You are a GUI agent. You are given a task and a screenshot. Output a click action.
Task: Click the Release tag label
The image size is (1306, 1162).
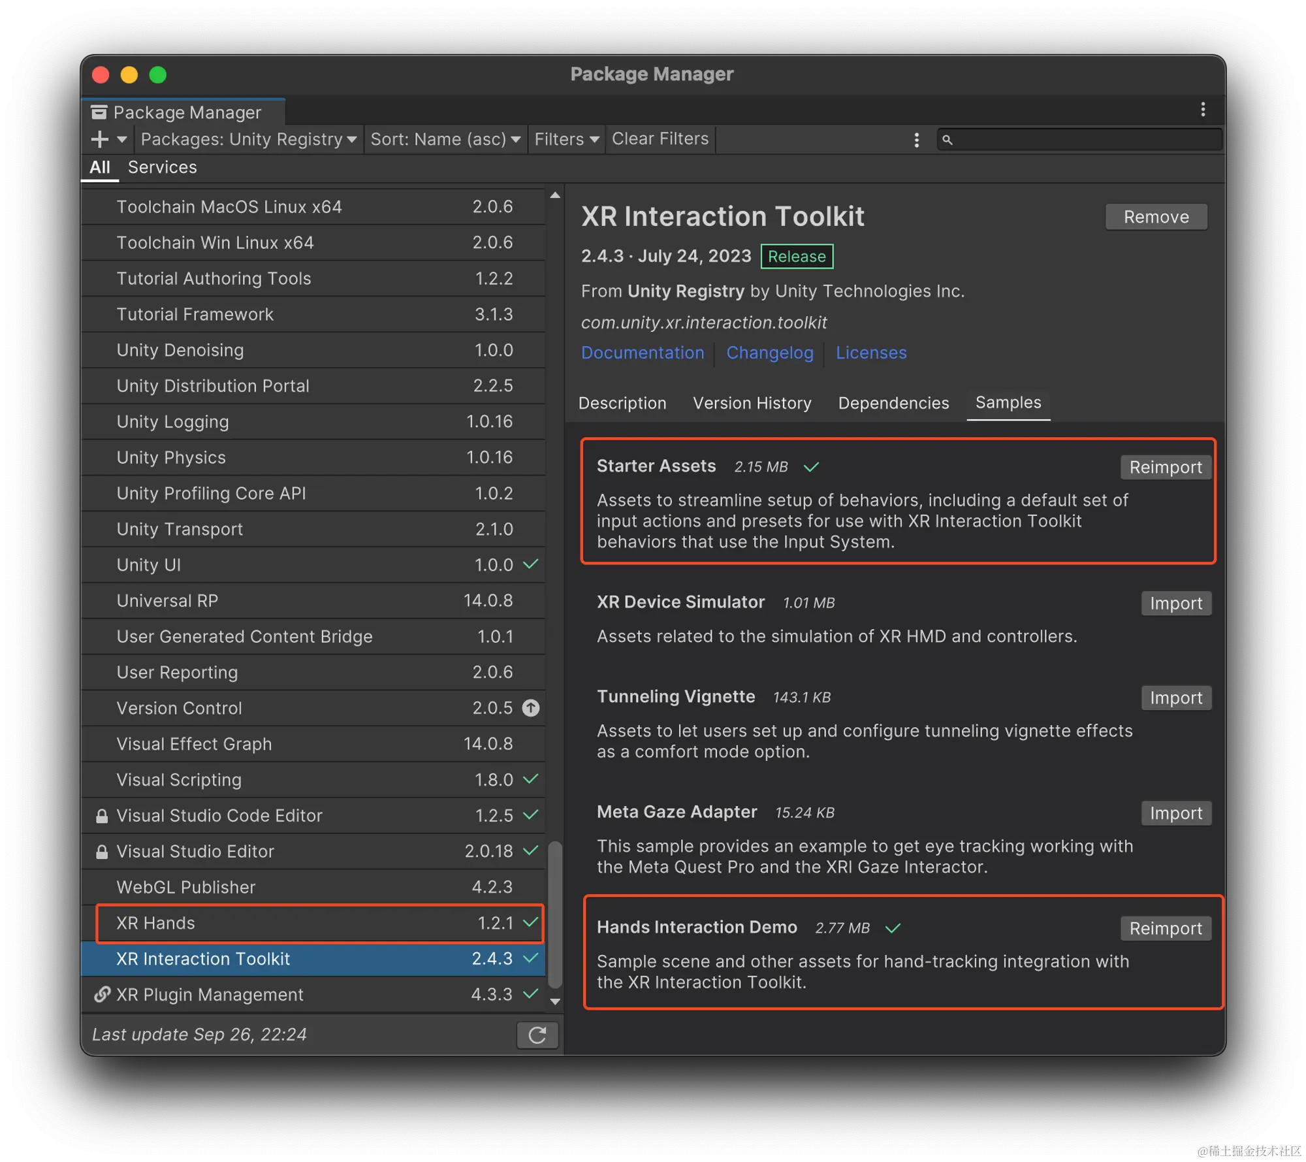(x=797, y=257)
